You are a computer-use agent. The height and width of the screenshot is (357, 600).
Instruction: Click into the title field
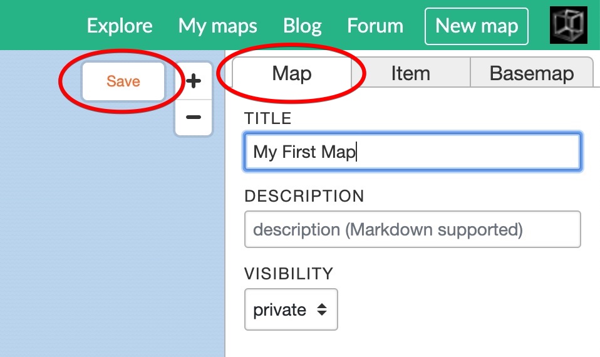coord(412,152)
